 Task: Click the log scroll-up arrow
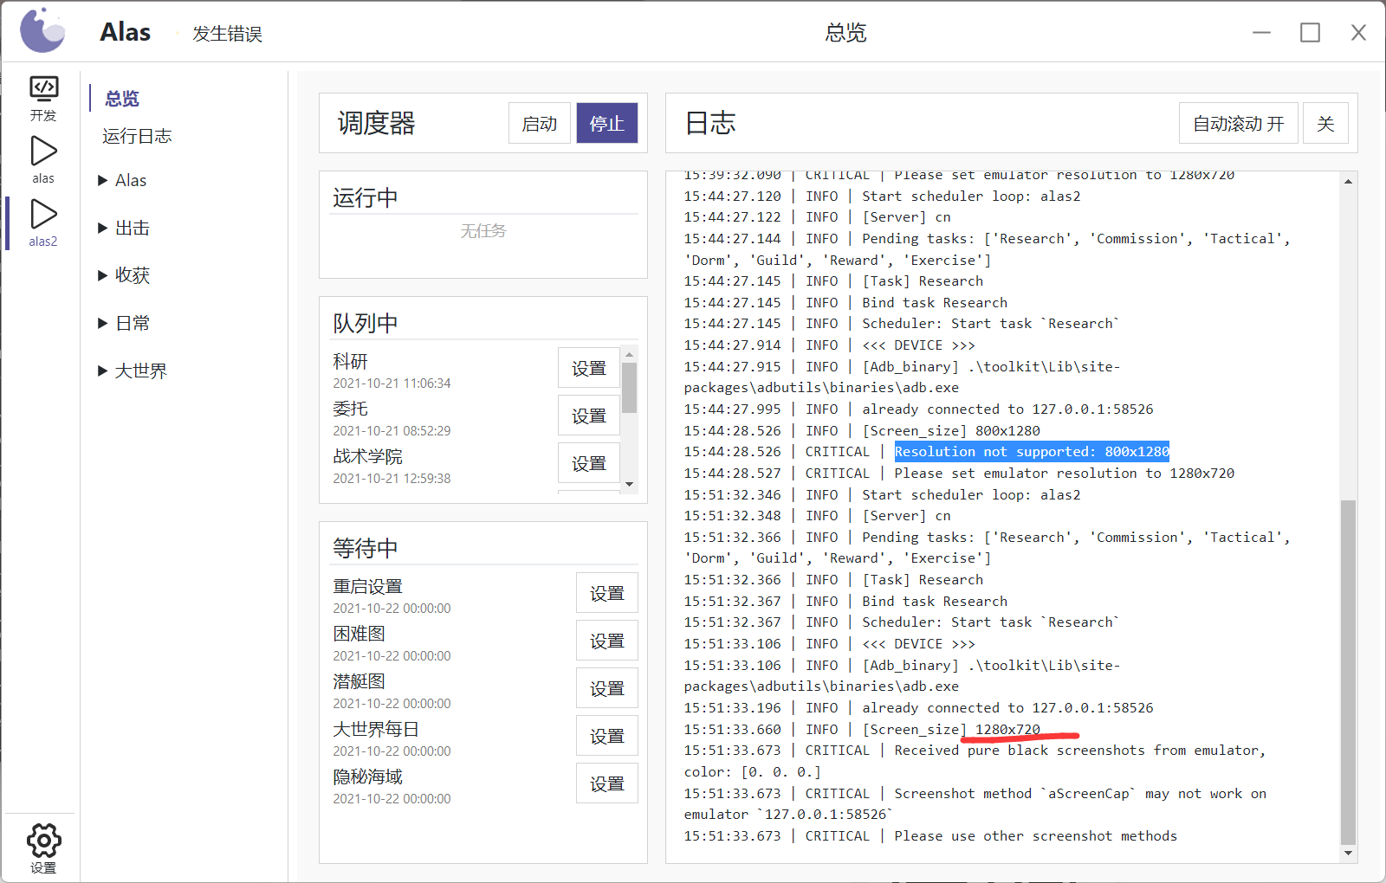coord(1348,181)
